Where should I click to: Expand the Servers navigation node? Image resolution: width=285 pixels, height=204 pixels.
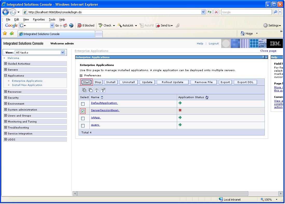point(6,70)
